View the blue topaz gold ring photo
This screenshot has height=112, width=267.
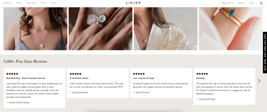[x=231, y=29]
